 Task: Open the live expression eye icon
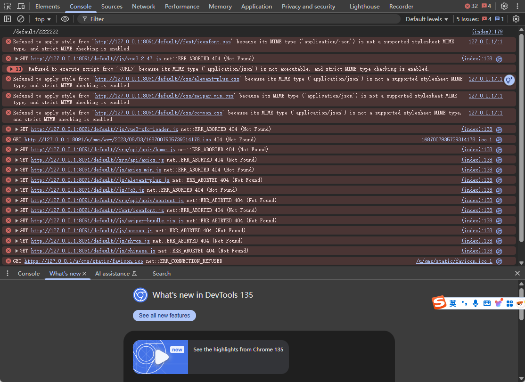(x=65, y=19)
